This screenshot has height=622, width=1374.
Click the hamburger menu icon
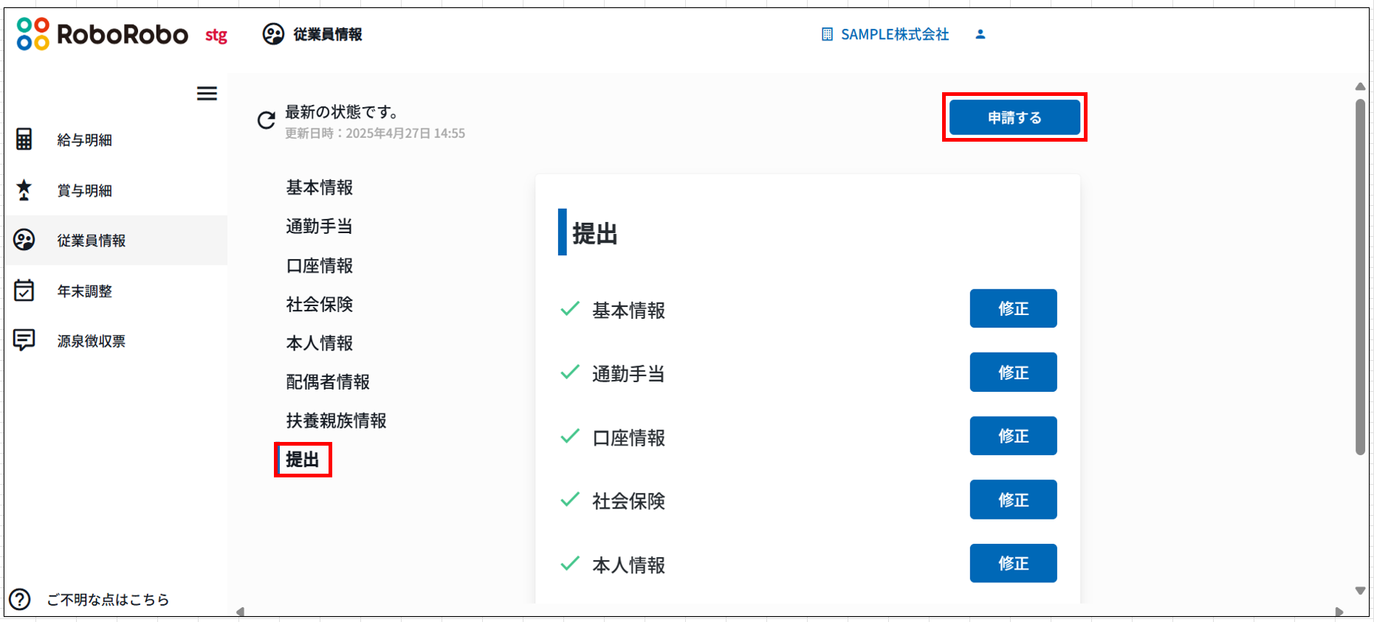pos(207,94)
